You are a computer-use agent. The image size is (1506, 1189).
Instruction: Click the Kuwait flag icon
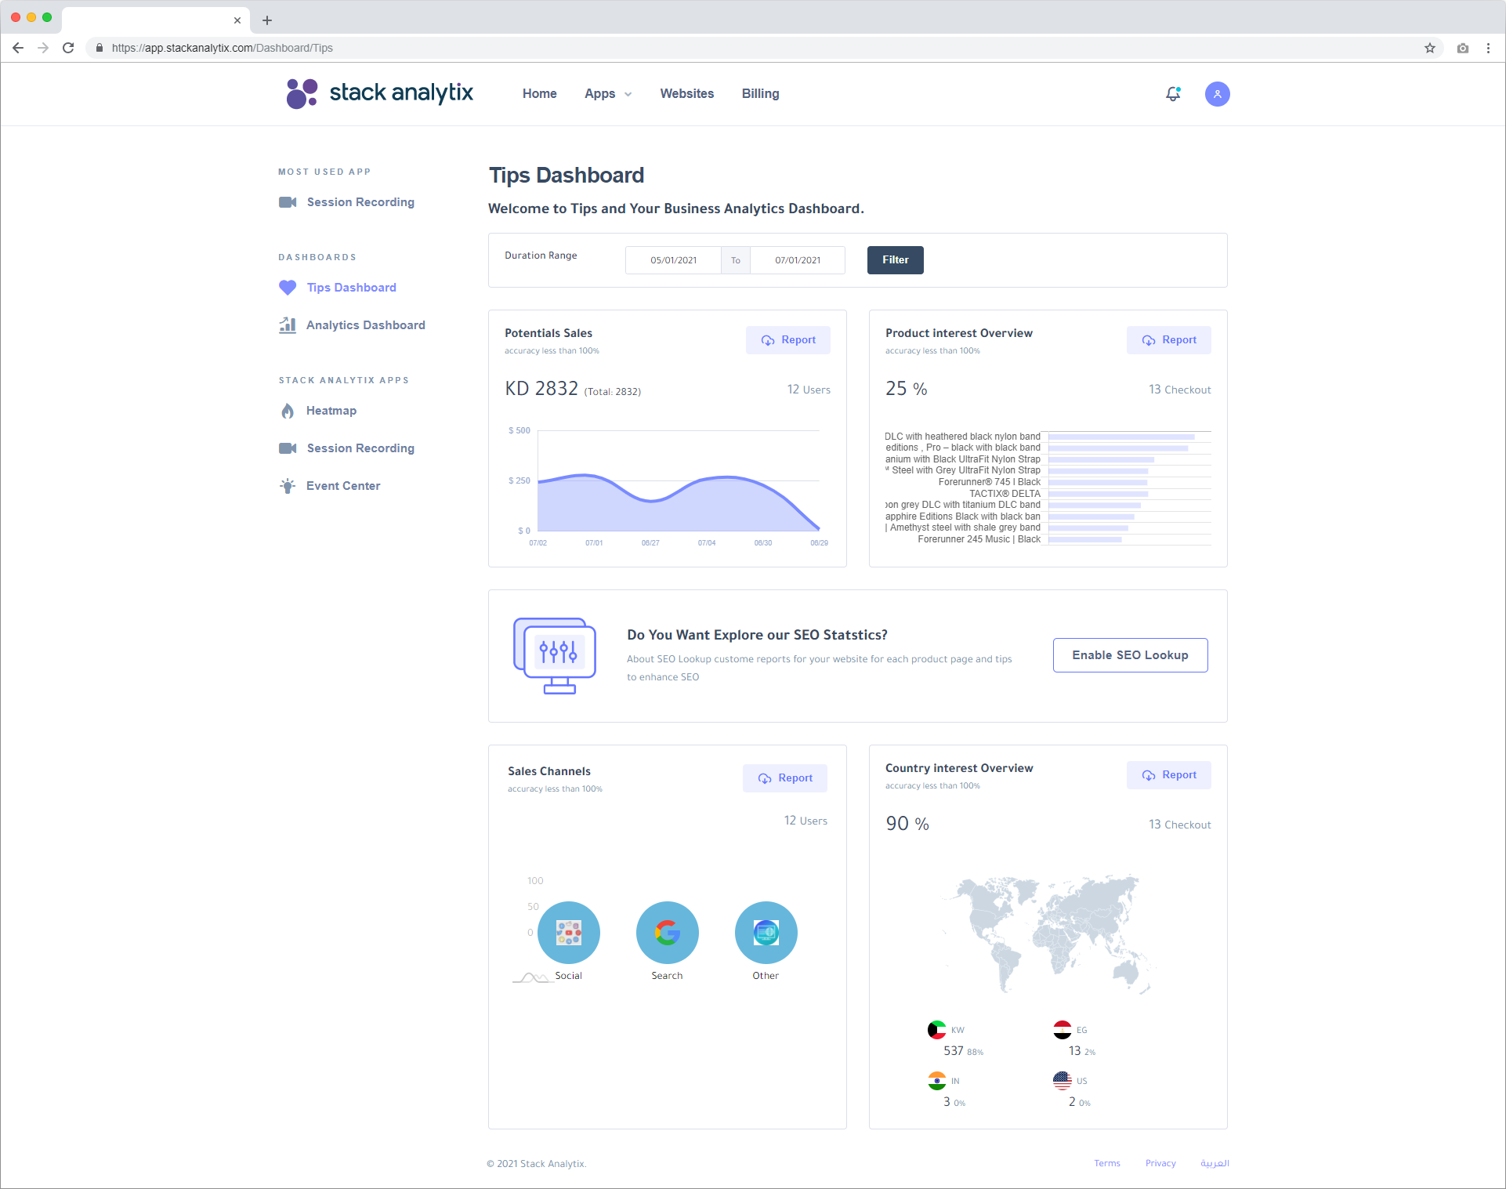click(936, 1029)
